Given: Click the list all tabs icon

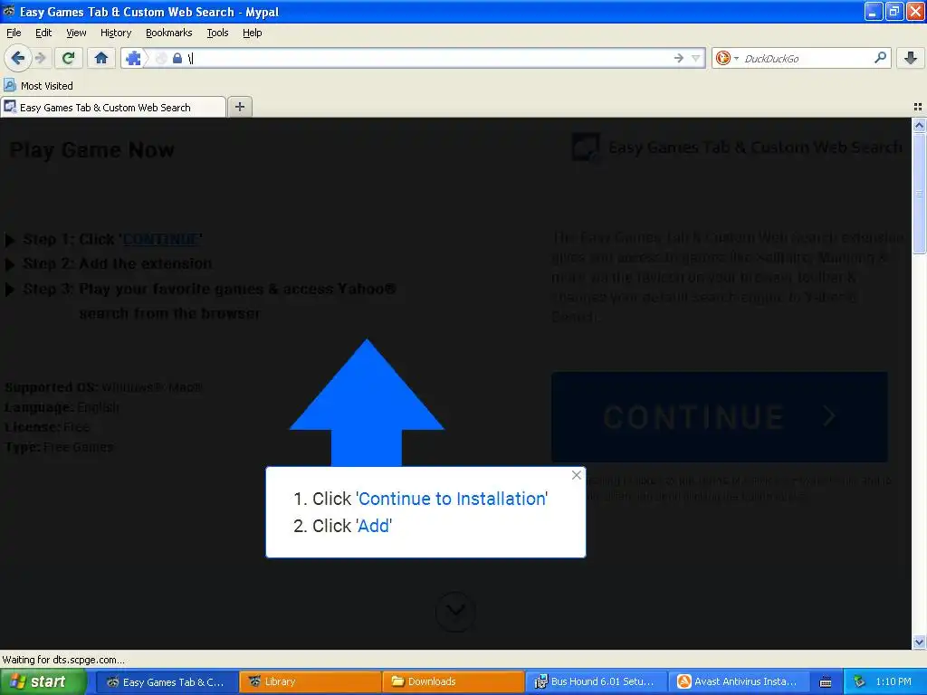Looking at the screenshot, I should pos(918,107).
